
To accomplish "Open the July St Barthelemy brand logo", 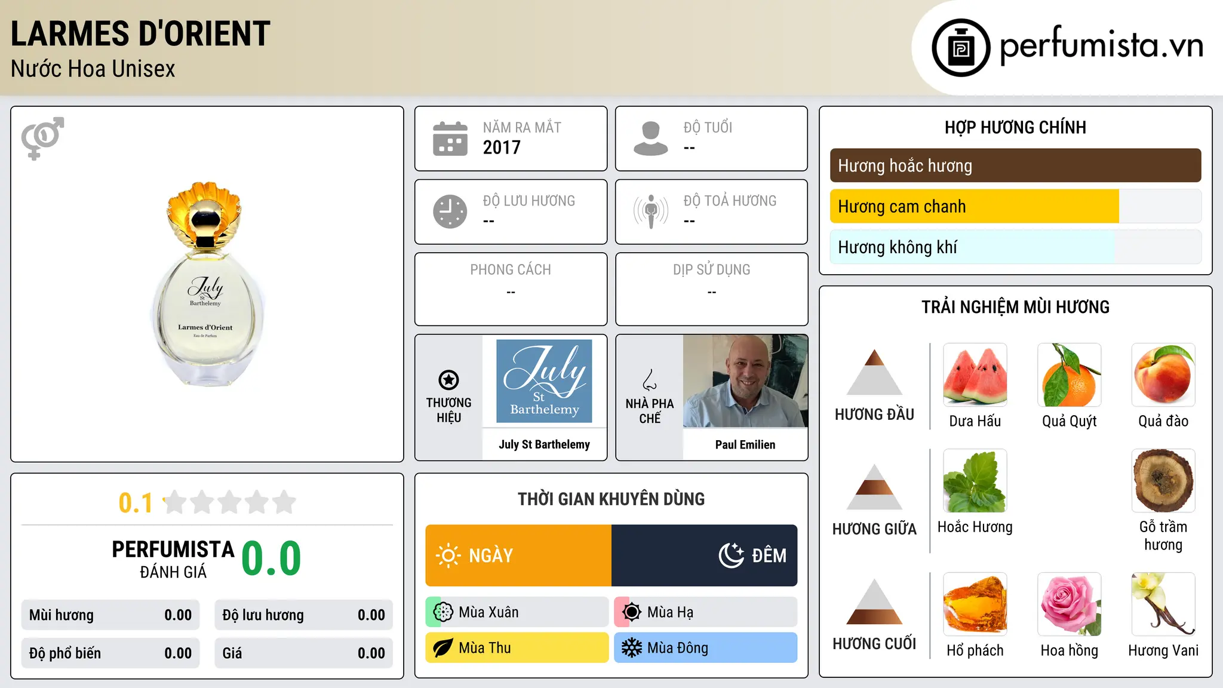I will 544,381.
